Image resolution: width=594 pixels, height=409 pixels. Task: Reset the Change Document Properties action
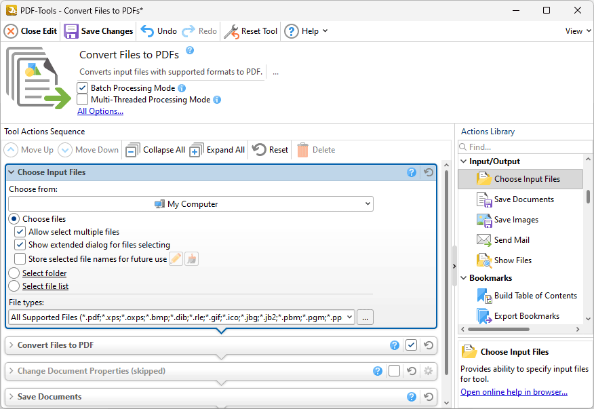click(x=412, y=371)
